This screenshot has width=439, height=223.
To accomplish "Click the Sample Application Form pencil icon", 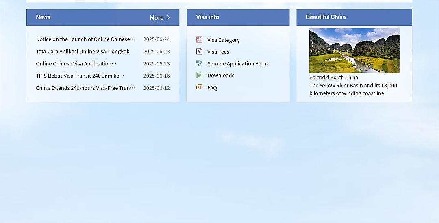I will pos(199,63).
